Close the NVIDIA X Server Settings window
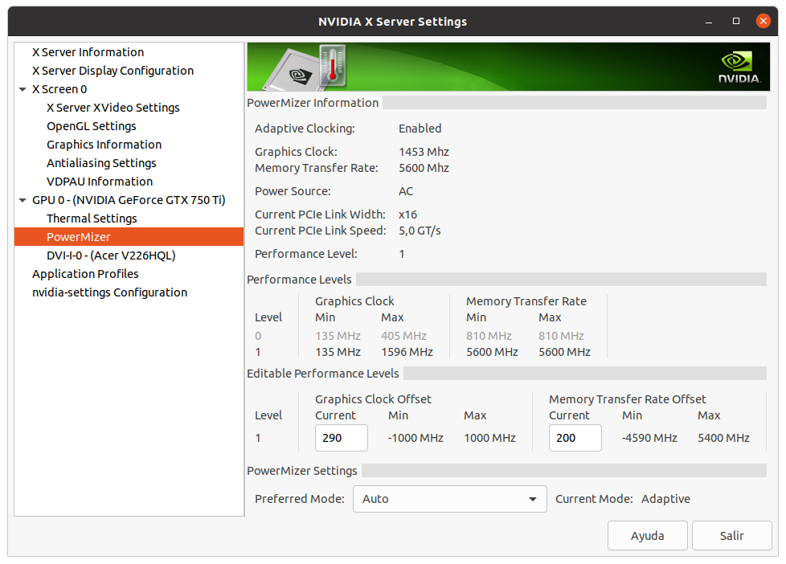 tap(763, 21)
